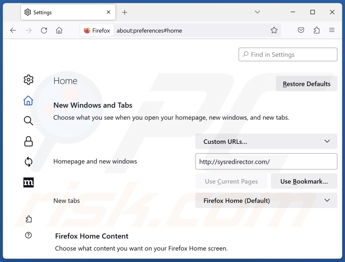
Task: Click the Use Bookmark button
Action: coord(304,181)
